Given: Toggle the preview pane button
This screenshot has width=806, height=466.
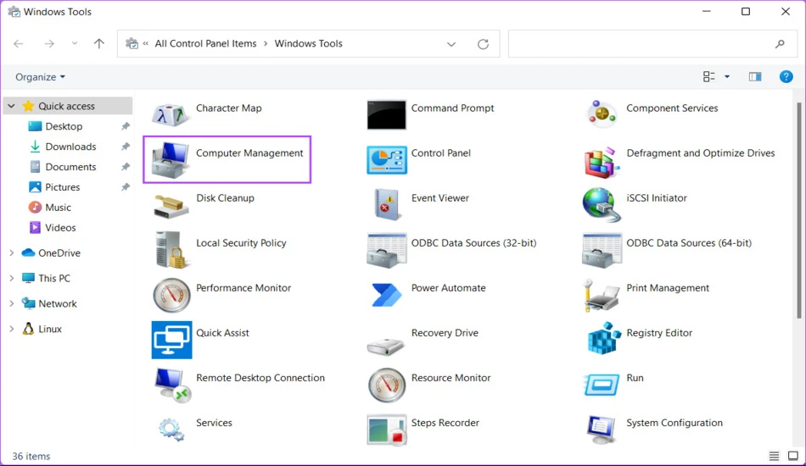Looking at the screenshot, I should coord(754,77).
